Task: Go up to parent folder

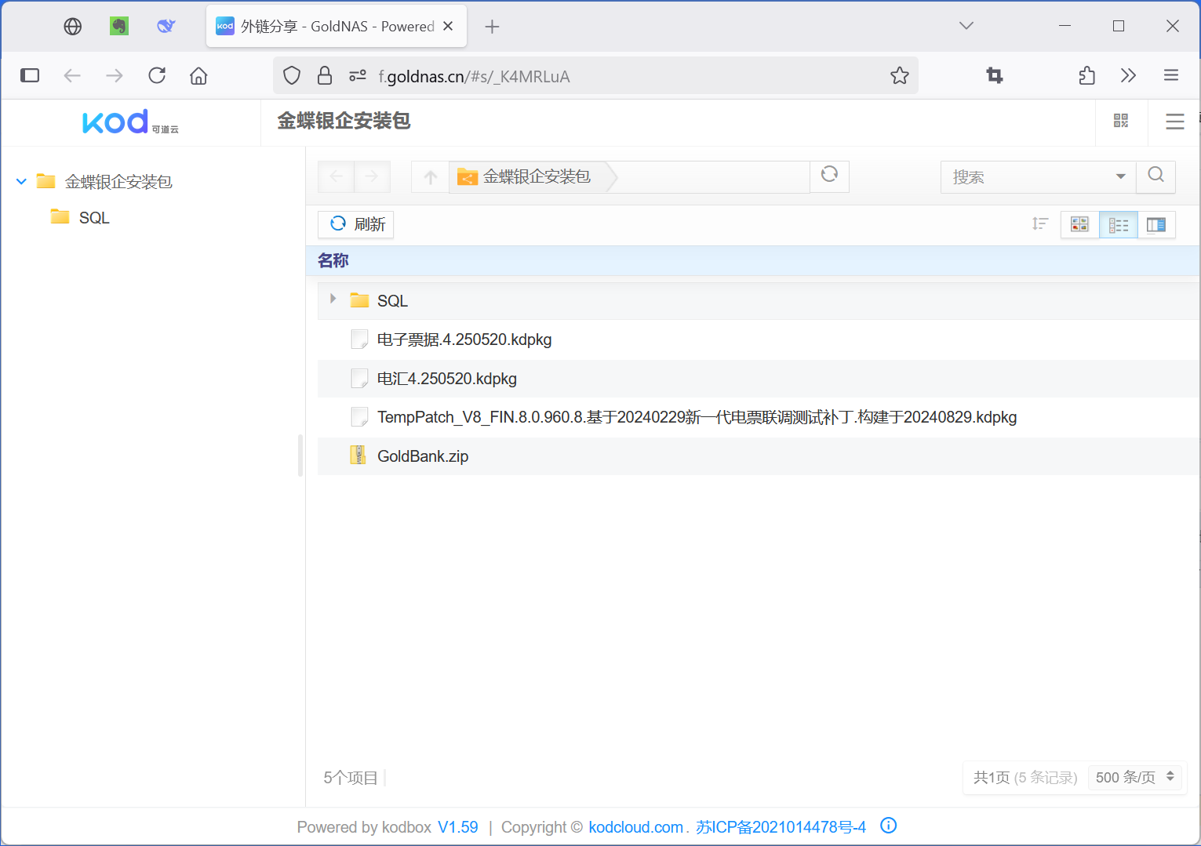Action: point(430,177)
